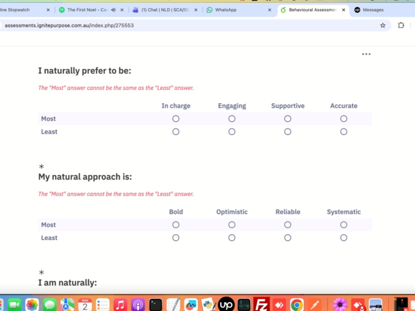Open Podcasts from the dock

(x=138, y=305)
